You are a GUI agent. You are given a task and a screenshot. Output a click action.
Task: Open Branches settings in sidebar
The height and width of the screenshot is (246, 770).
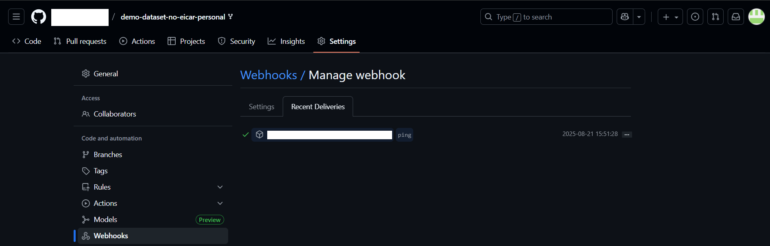[x=153, y=155]
